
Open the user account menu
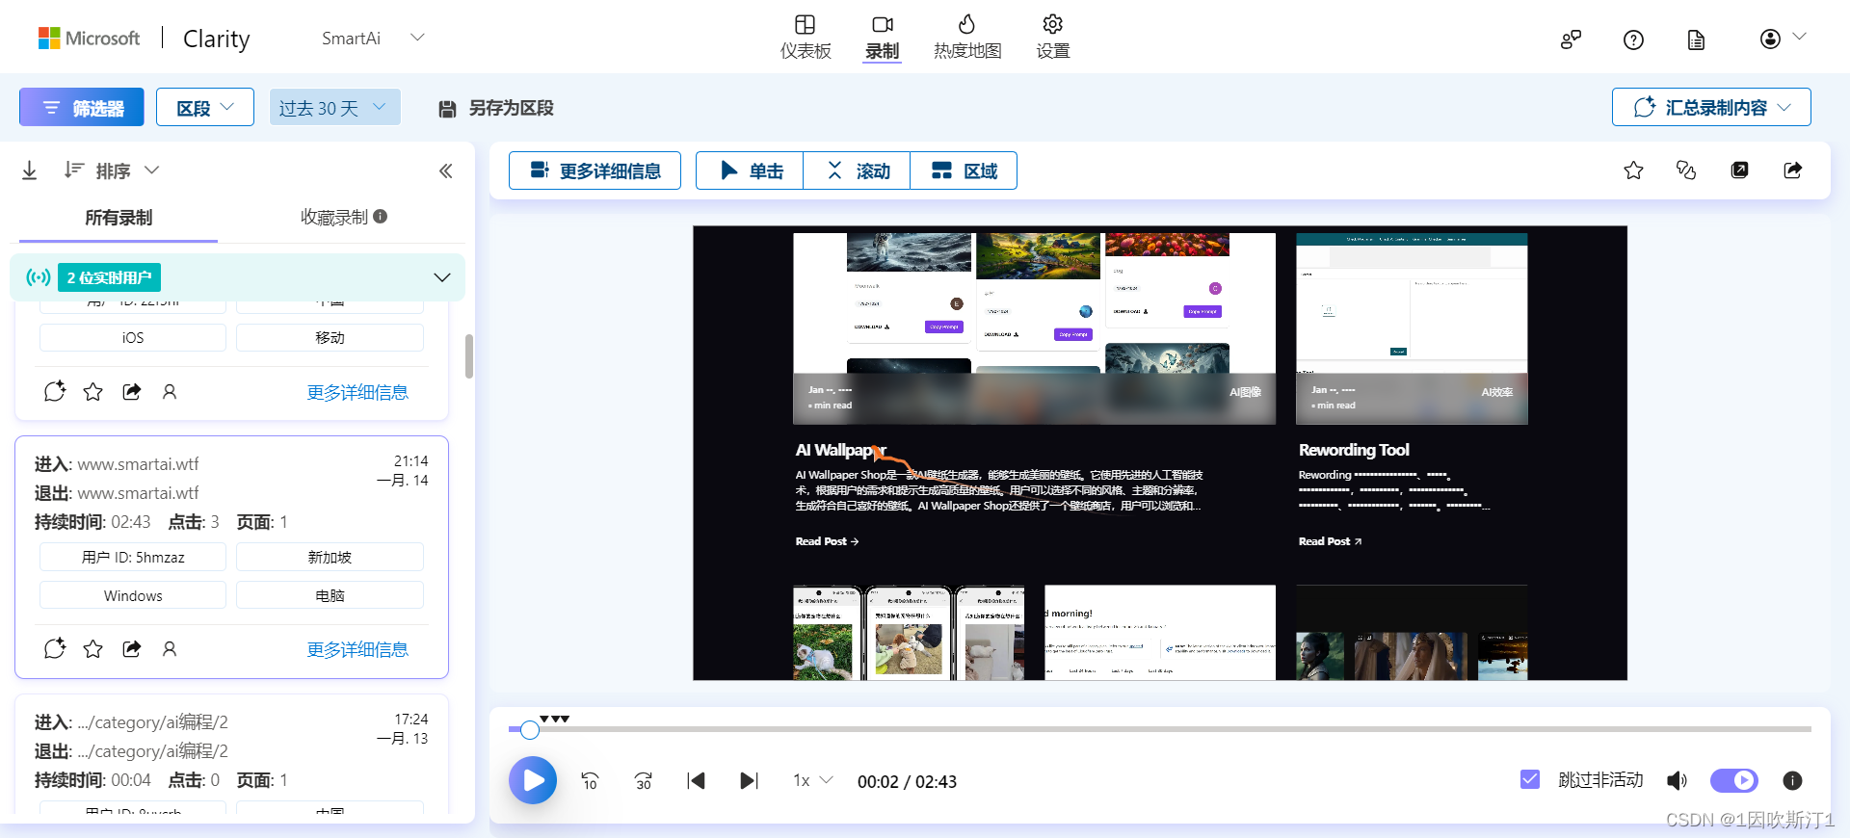pos(1783,39)
